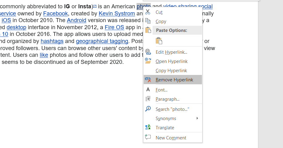Screen dimensions: 283x148
Task: Click the Font letter A icon
Action: [x=148, y=90]
